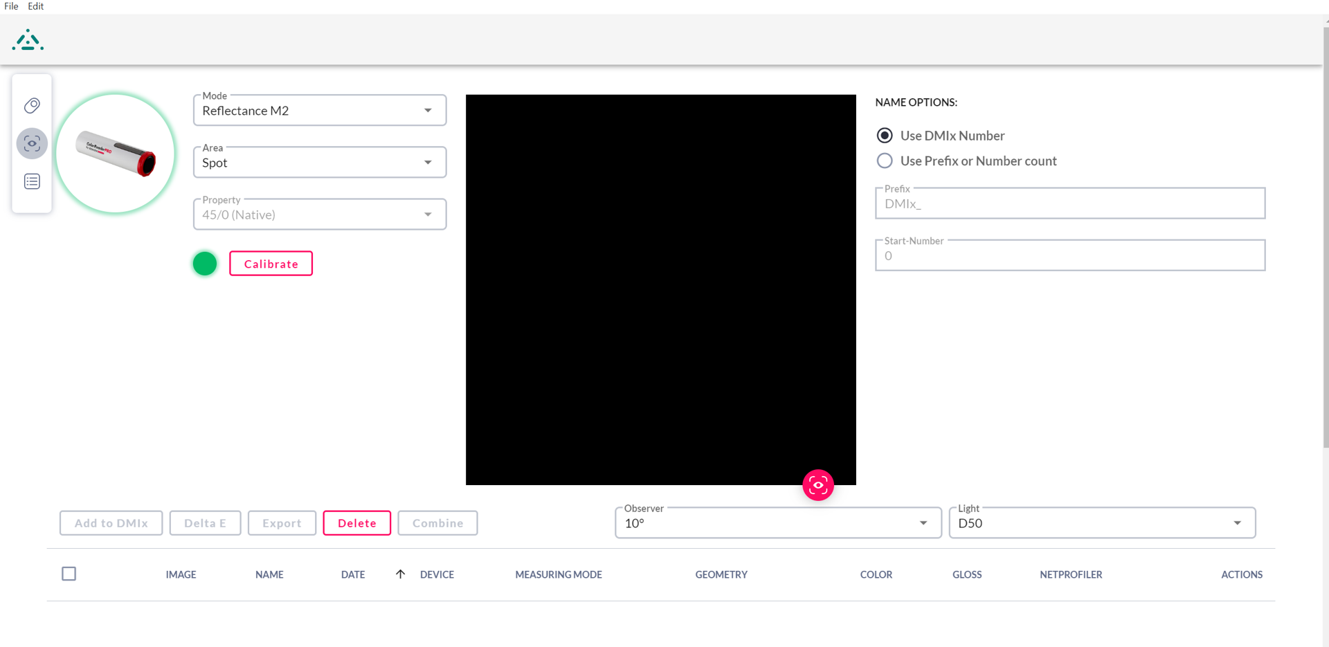
Task: Click the round pink measure button
Action: pyautogui.click(x=818, y=485)
